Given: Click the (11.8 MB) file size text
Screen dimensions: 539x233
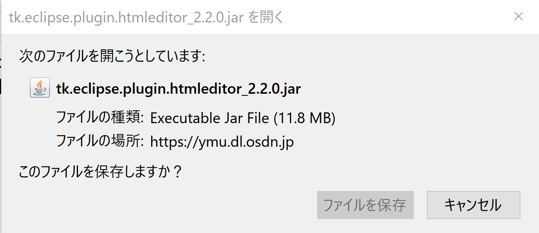Looking at the screenshot, I should pyautogui.click(x=304, y=119).
